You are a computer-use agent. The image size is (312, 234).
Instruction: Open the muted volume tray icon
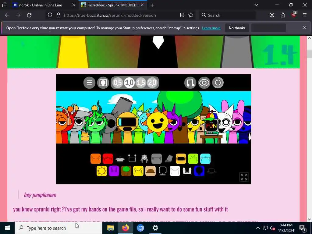(272, 228)
